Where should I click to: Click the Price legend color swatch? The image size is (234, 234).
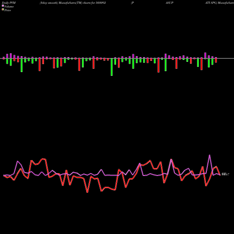[3, 10]
